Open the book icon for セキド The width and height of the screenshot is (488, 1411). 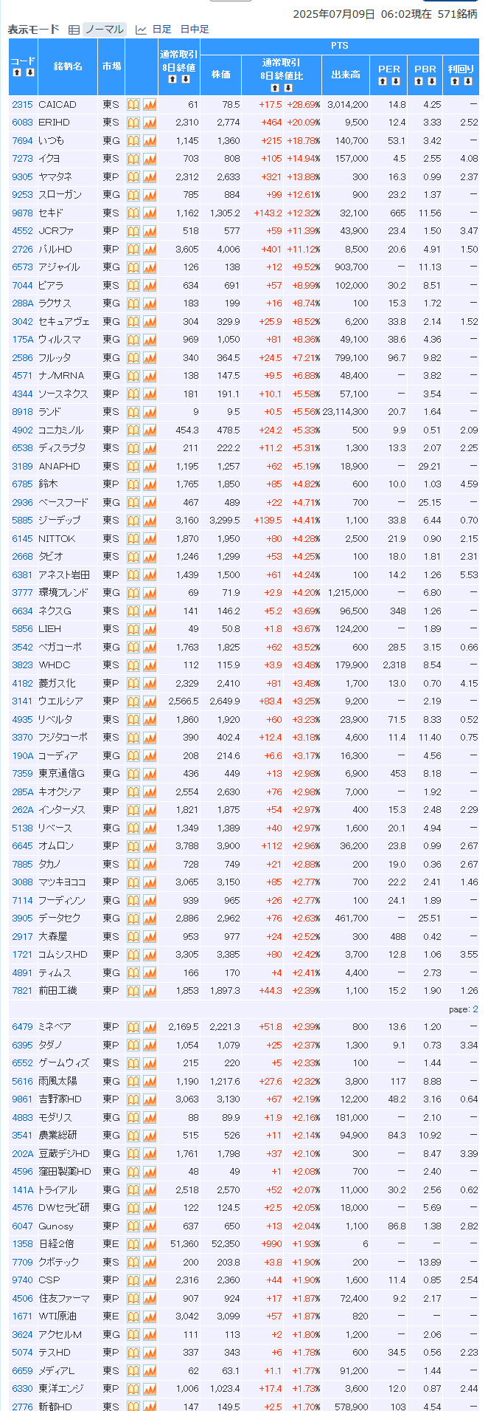pyautogui.click(x=133, y=213)
